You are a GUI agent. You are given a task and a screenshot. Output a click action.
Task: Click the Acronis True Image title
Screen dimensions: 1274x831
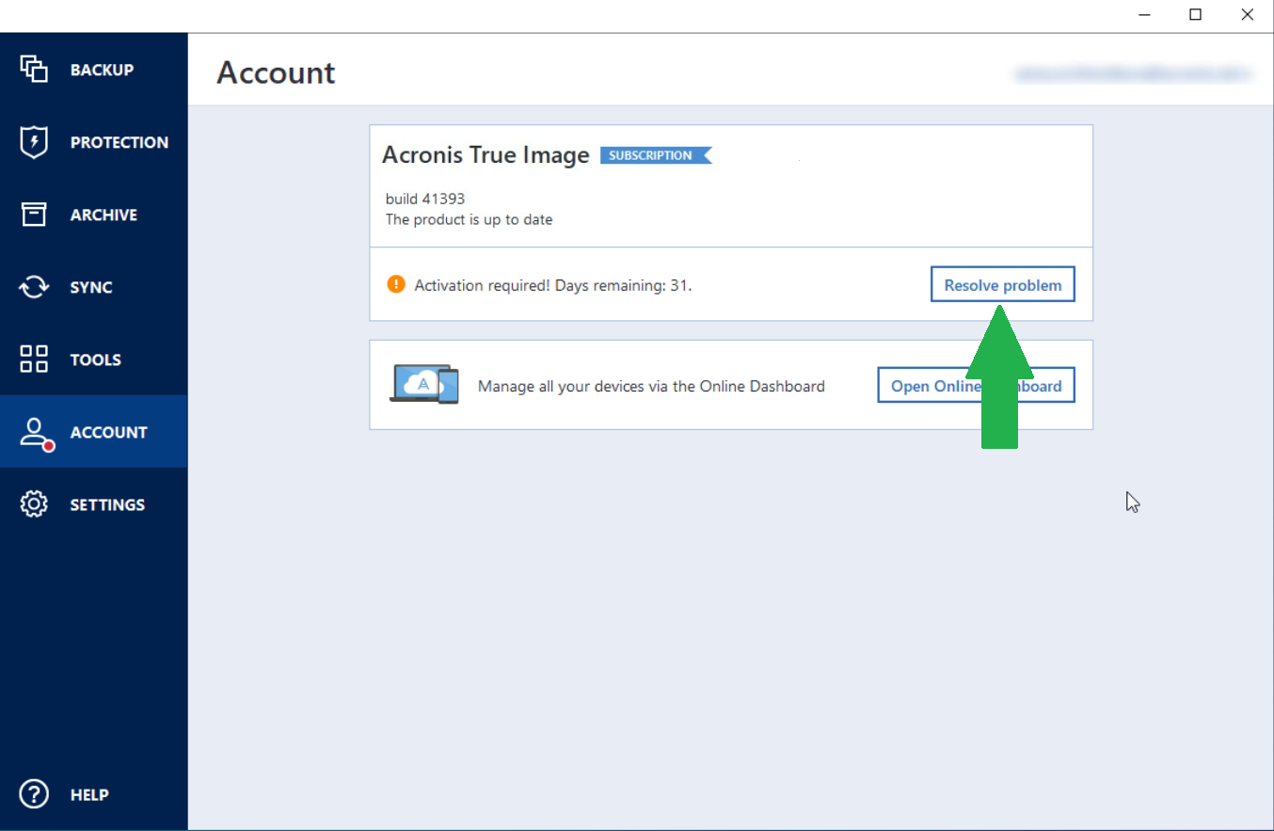coord(486,154)
